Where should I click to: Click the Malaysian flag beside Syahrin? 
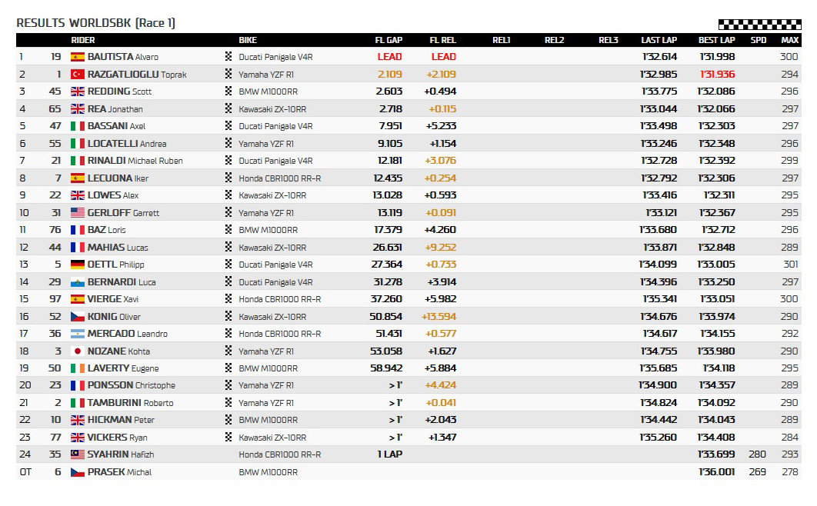(77, 454)
